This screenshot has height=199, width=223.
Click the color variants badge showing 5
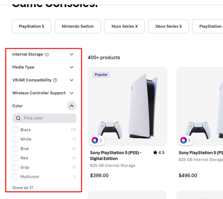pyautogui.click(x=186, y=140)
